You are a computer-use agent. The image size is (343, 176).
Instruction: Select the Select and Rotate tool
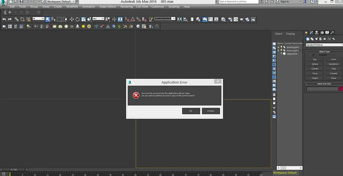click(77, 19)
